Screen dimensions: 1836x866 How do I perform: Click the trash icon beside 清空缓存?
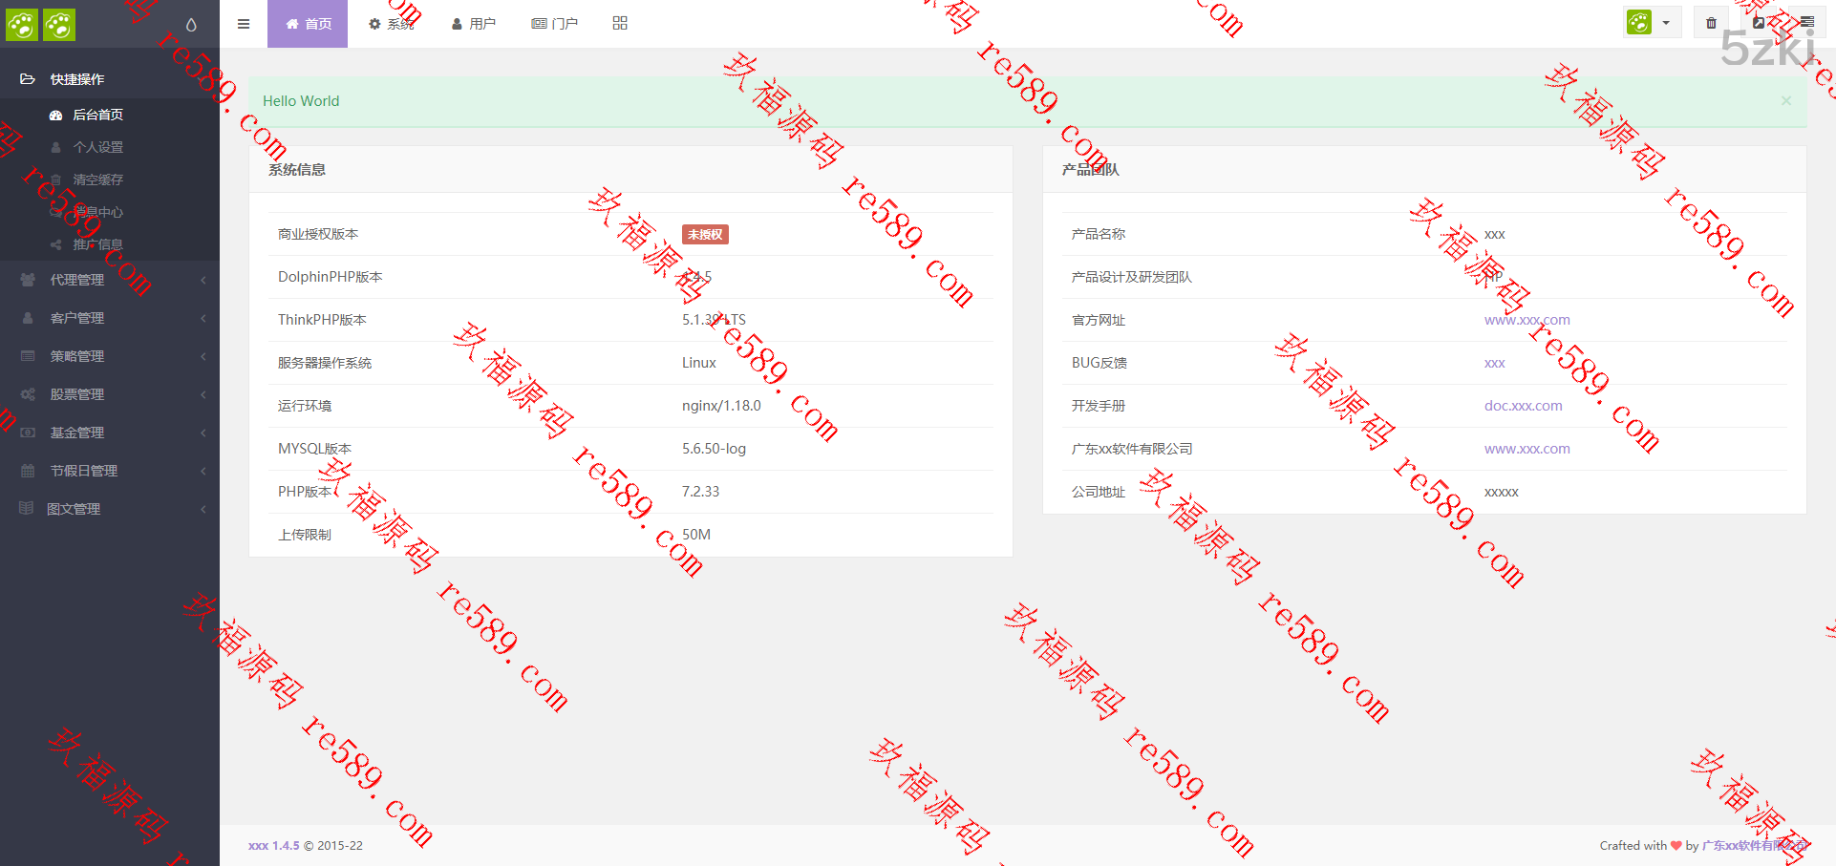pos(55,180)
